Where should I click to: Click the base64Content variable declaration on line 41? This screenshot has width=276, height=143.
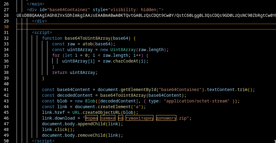pyautogui.click(x=74, y=90)
